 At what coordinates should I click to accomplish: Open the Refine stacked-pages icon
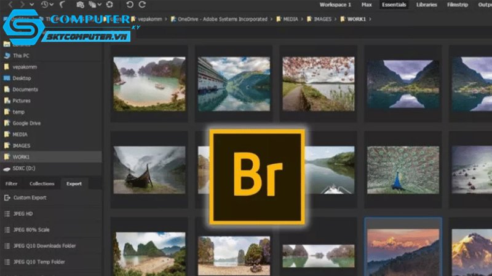coord(92,4)
